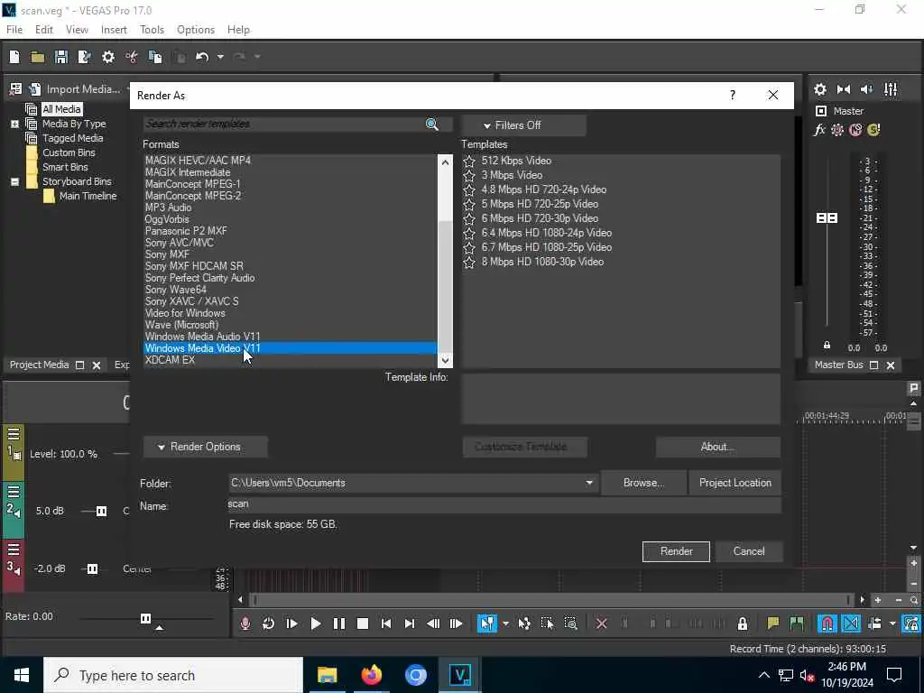Viewport: 924px width, 693px height.
Task: Select the Zoom Edit tool magnifier icon
Action: tap(570, 624)
